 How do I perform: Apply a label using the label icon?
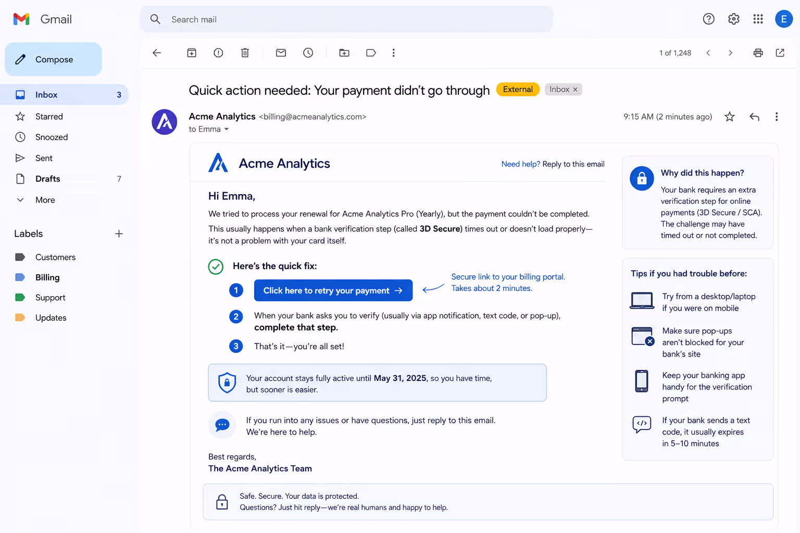371,53
